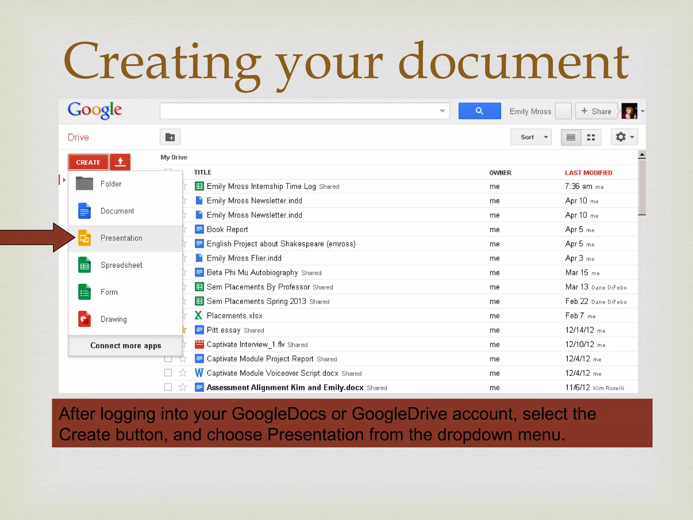693x520 pixels.
Task: Open Emily Mross Internship Time Log
Action: 261,186
